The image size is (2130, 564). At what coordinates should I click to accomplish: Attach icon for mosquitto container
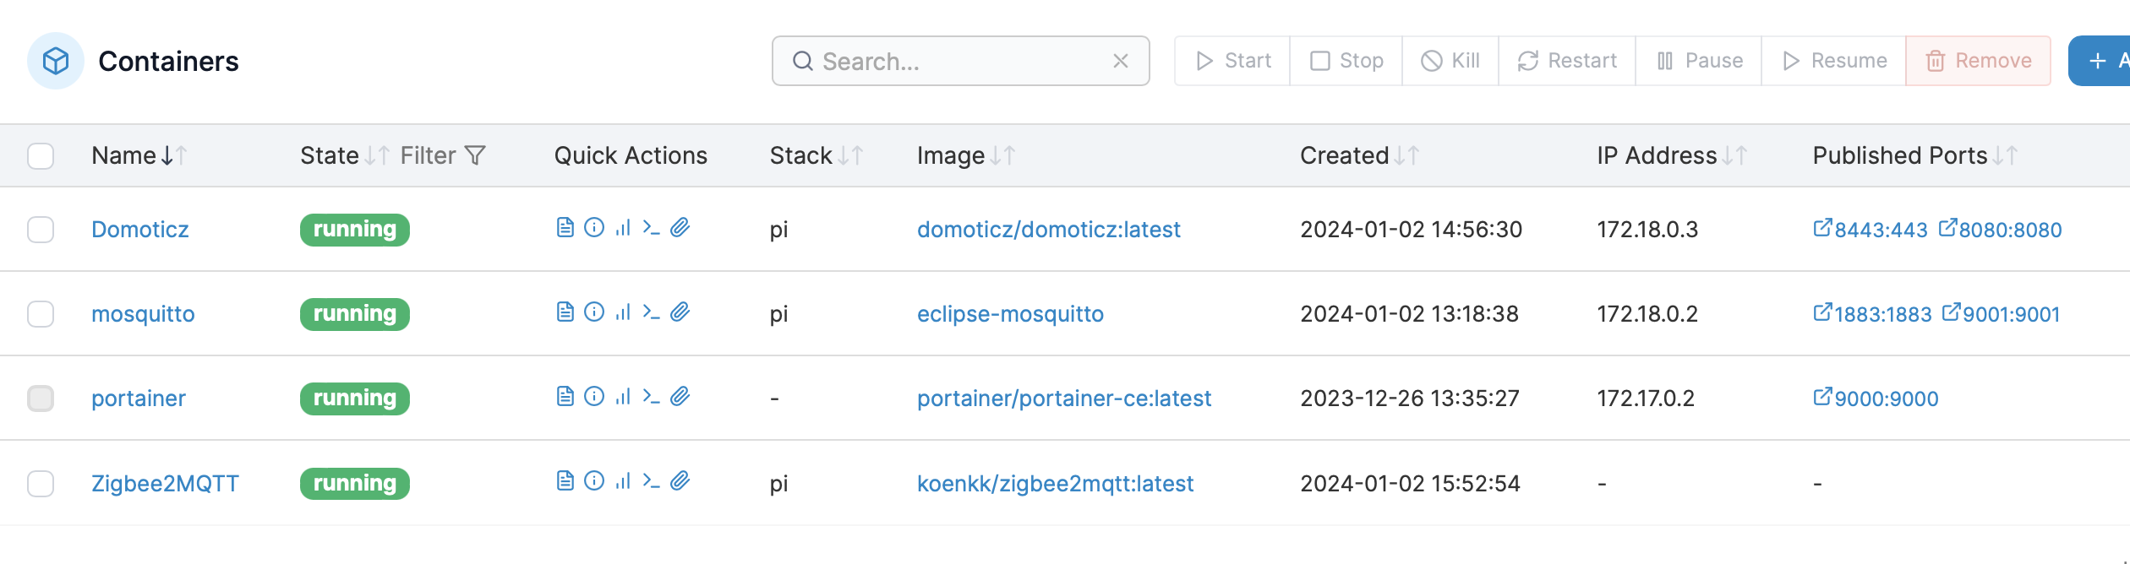680,312
